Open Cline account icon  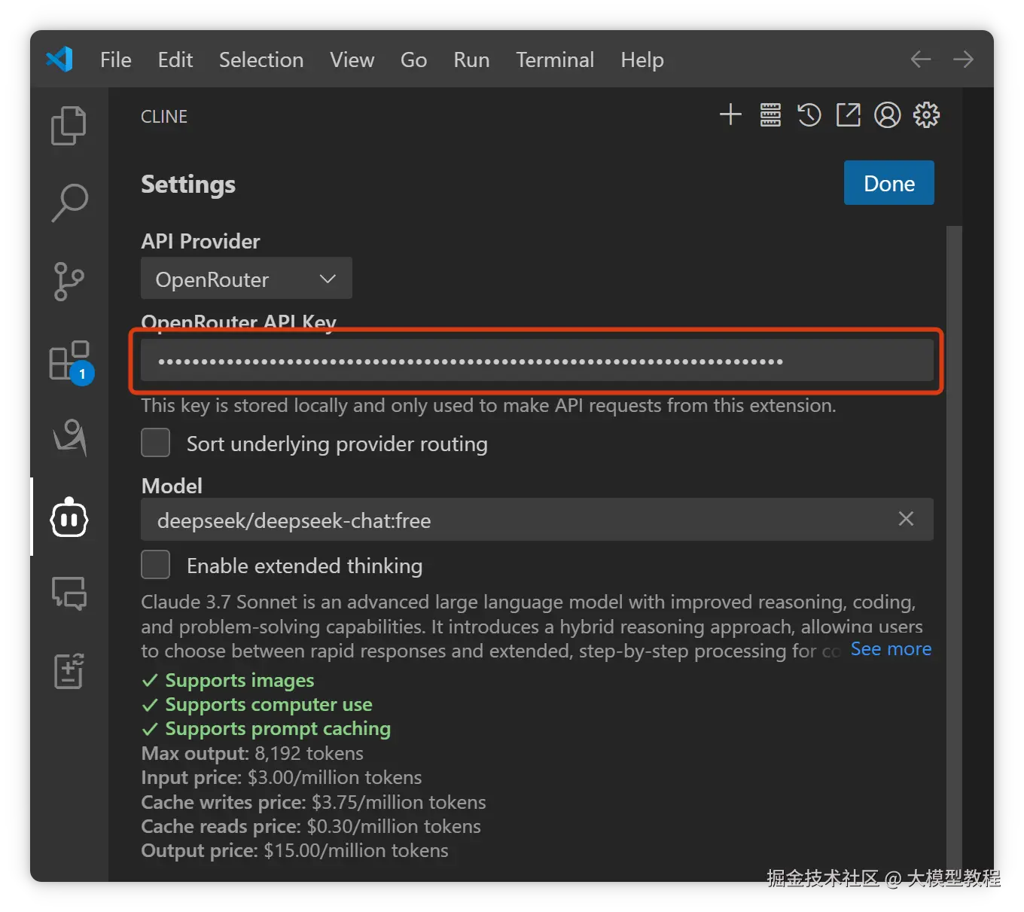click(x=888, y=115)
